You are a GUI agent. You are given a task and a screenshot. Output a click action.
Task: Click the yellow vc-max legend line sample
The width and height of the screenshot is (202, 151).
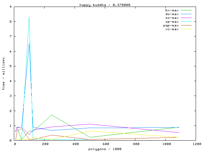tap(186, 29)
